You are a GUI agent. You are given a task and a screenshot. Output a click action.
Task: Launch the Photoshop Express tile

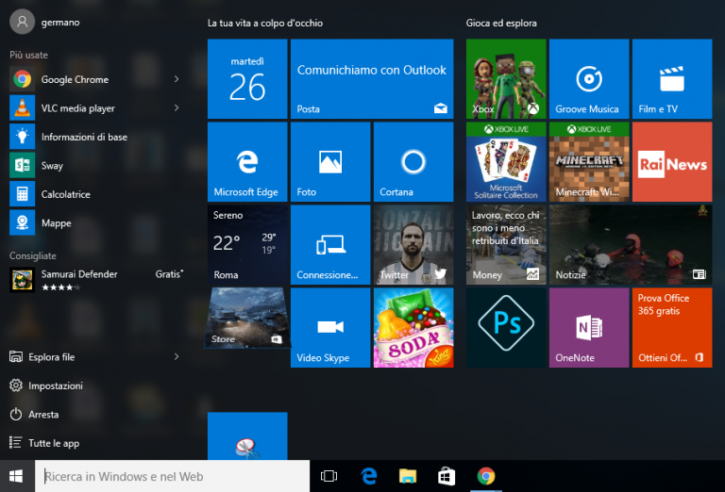tap(506, 328)
